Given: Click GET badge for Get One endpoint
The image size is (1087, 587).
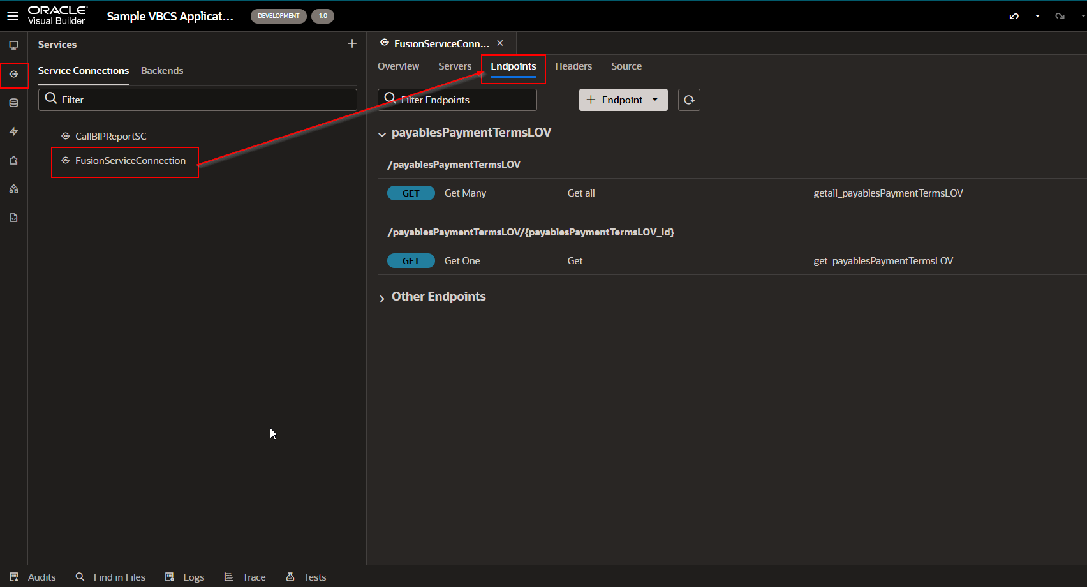Looking at the screenshot, I should pos(411,261).
